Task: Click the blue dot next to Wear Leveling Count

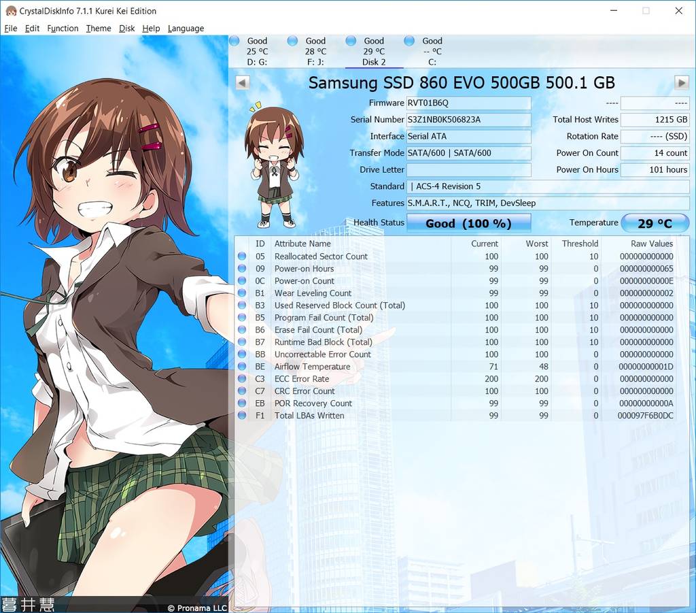Action: coord(243,293)
